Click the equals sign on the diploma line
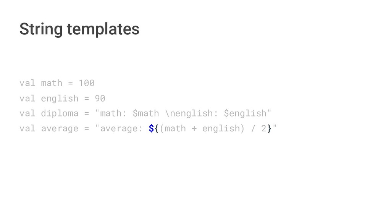 (x=87, y=113)
